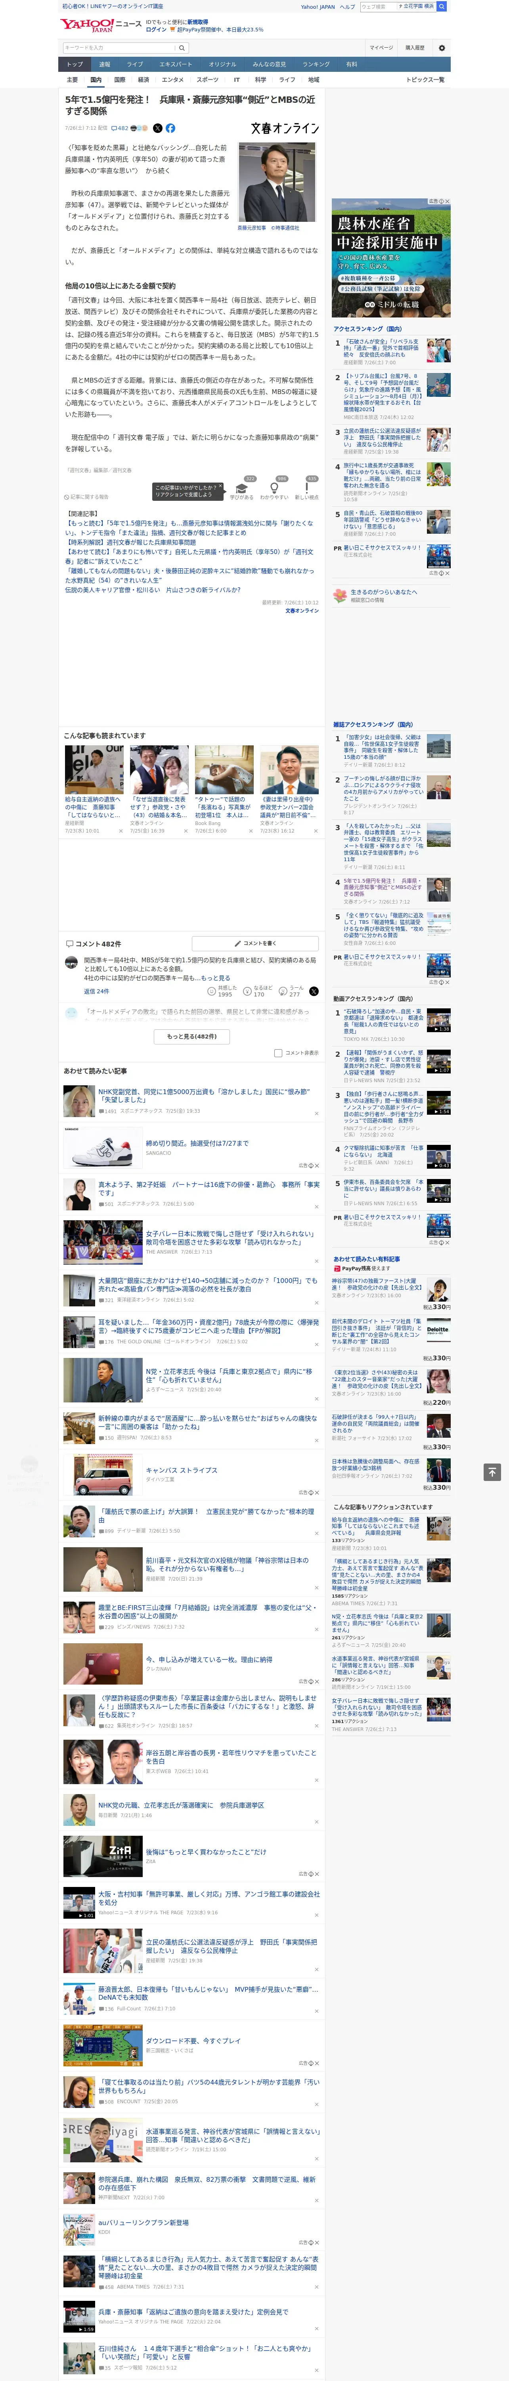Click the コメントを書く button
The image size is (509, 2381).
(x=256, y=944)
